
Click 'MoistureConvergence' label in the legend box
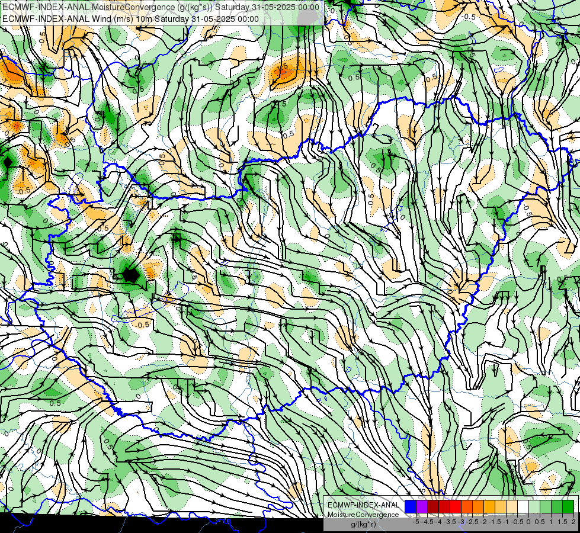(363, 515)
